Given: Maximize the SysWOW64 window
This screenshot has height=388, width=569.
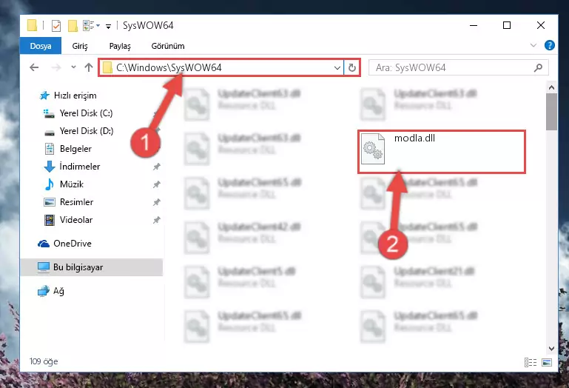Looking at the screenshot, I should click(x=507, y=25).
